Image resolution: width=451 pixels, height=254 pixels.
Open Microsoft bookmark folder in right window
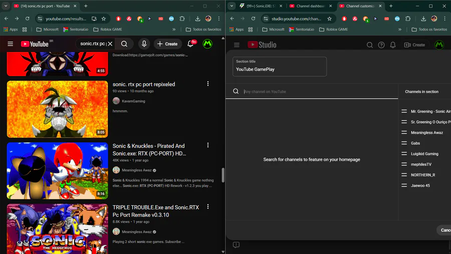coord(273,30)
